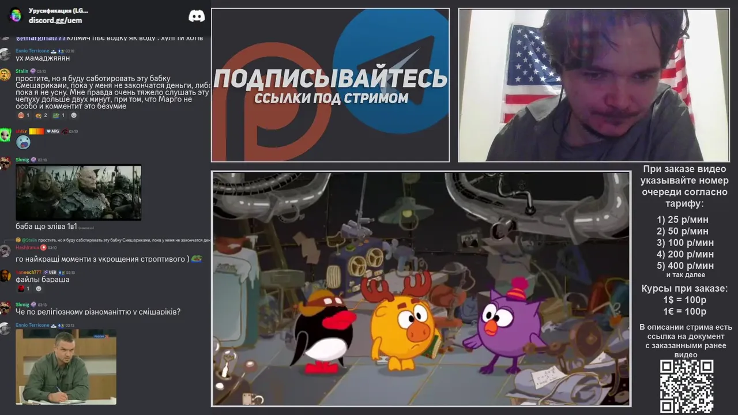The width and height of the screenshot is (738, 415).
Task: Open the Hashirama username
Action: (x=27, y=248)
